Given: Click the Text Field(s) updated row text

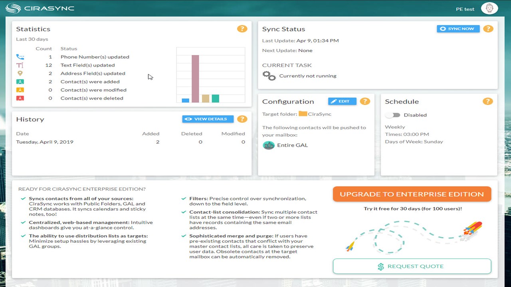Looking at the screenshot, I should (87, 65).
